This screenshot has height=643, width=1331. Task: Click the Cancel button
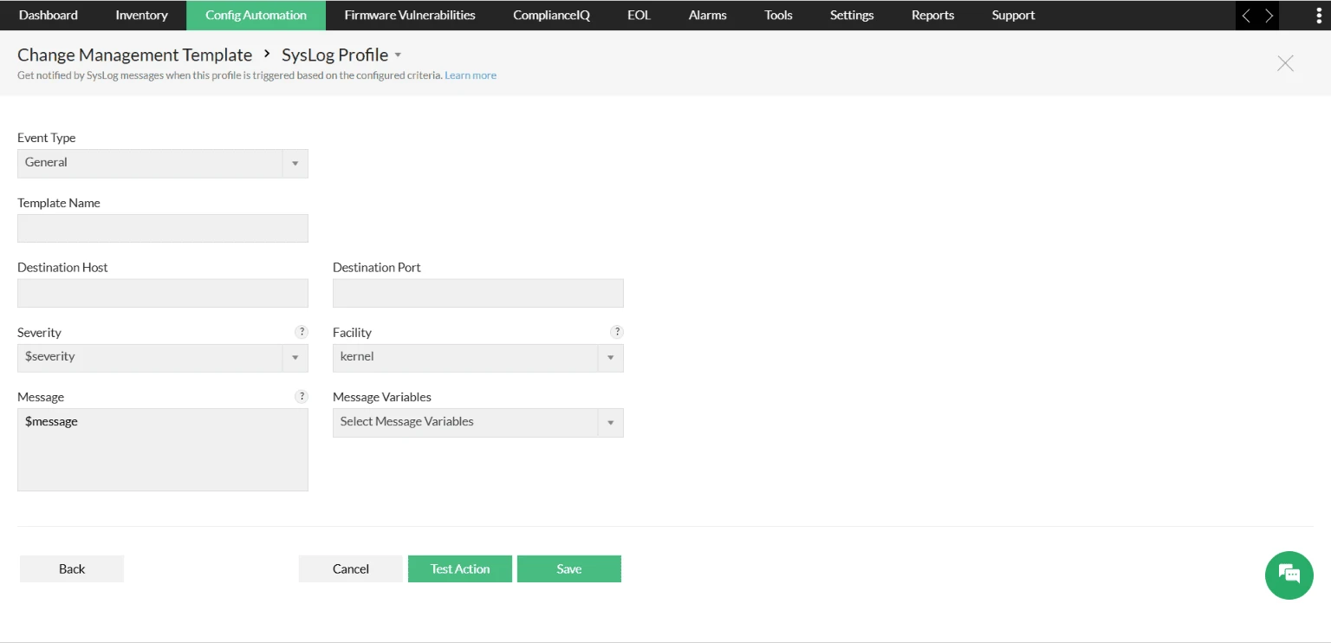351,568
